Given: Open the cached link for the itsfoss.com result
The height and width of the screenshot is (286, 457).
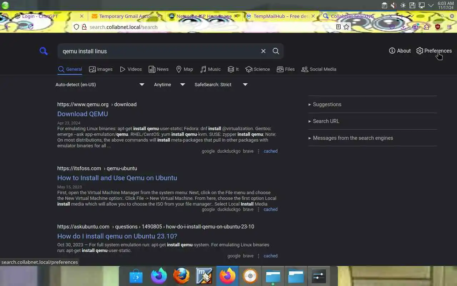Looking at the screenshot, I should pyautogui.click(x=270, y=209).
